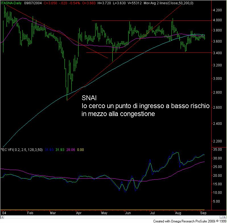Click the 2.800 price axis label

coord(217,92)
